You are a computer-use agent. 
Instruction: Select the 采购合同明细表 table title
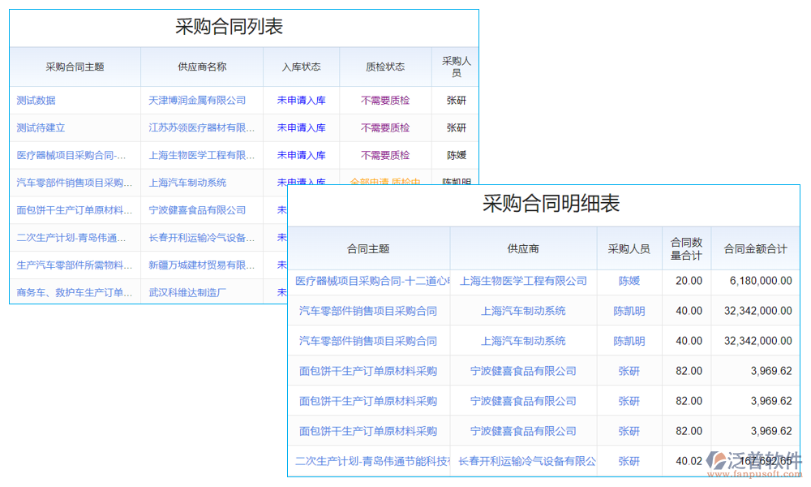(551, 205)
